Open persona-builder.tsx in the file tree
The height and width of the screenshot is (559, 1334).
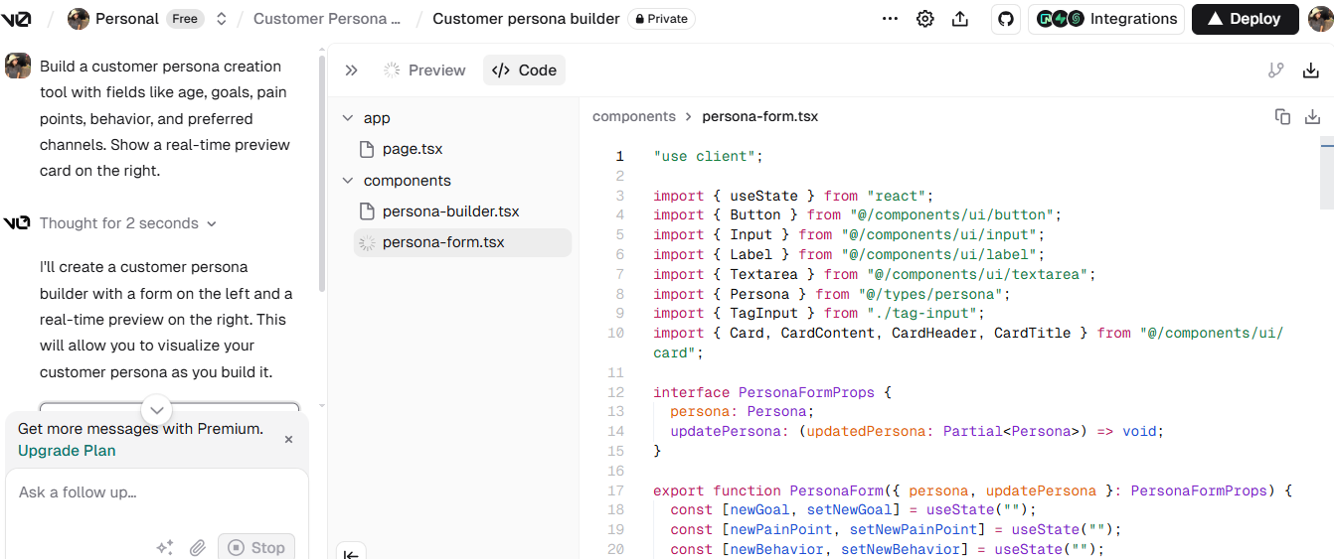462,211
